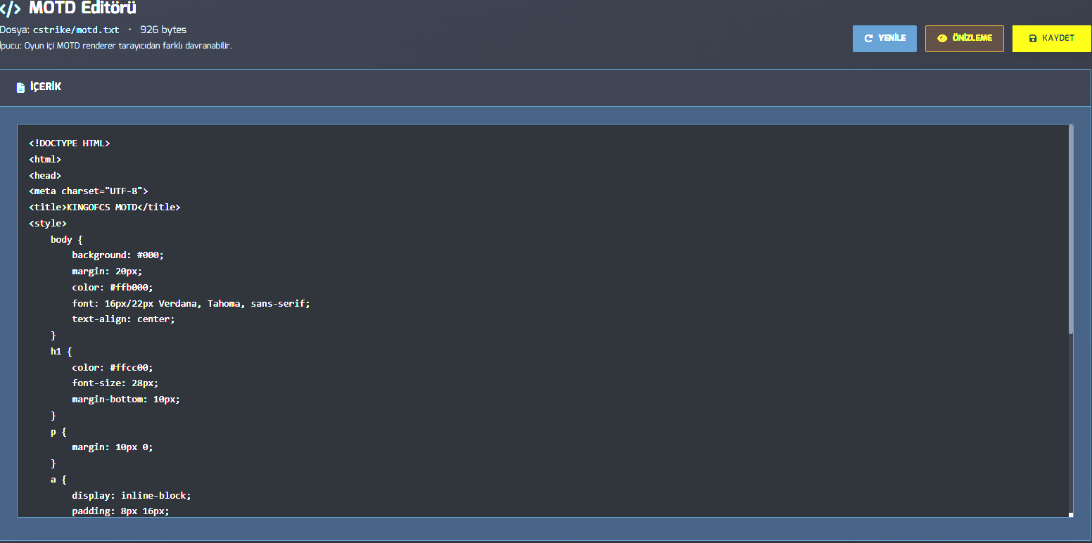The image size is (1092, 543).
Task: Save the file with the KAYDET button
Action: [x=1052, y=39]
